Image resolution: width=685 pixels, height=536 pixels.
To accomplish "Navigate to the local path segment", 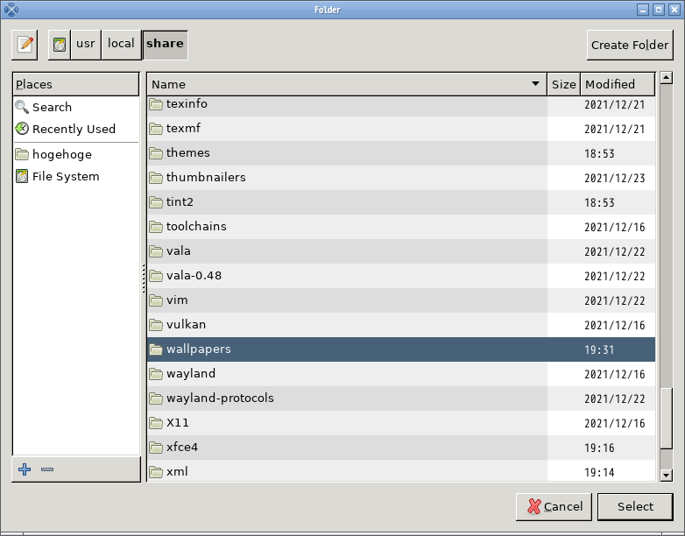I will click(121, 45).
